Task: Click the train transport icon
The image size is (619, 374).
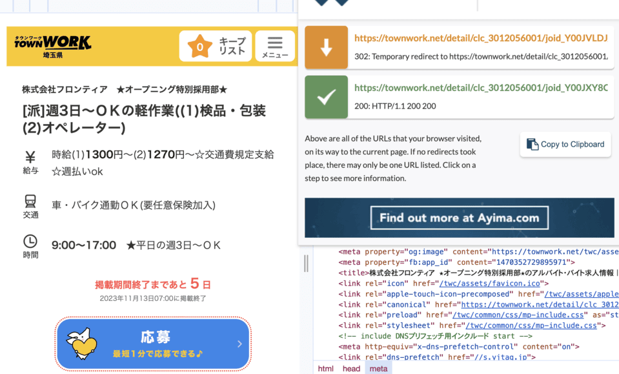Action: point(30,202)
